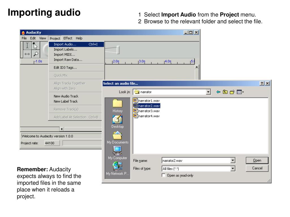The width and height of the screenshot is (290, 217).
Task: Click the vertical scrollbar up arrow in Audacity
Action: coord(197,67)
